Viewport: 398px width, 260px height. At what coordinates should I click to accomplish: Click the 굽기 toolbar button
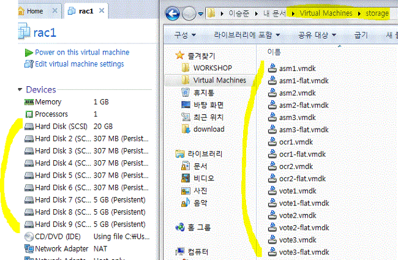click(361, 35)
